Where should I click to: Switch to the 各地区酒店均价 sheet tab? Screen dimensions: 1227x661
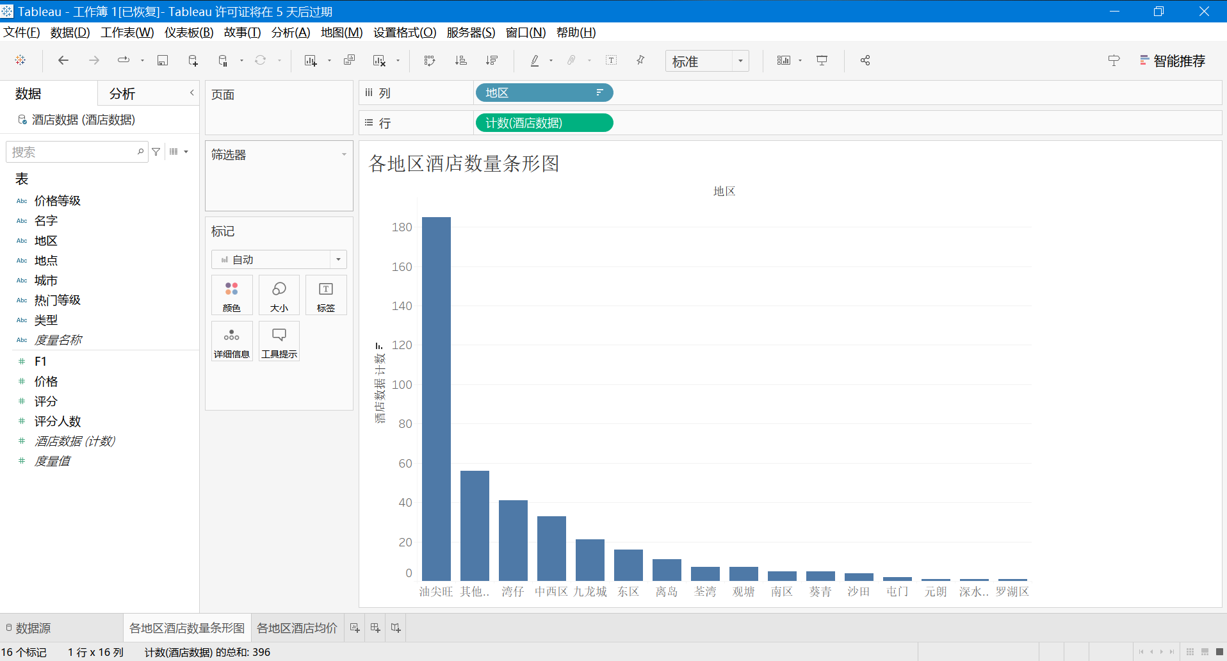(x=297, y=628)
